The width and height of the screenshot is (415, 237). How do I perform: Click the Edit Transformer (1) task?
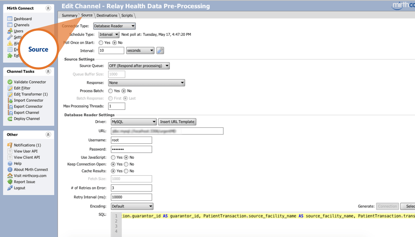31,94
